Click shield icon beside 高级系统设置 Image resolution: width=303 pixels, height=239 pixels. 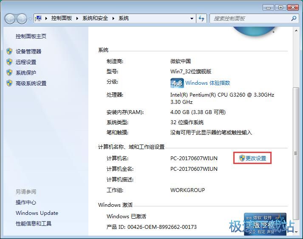click(9, 83)
